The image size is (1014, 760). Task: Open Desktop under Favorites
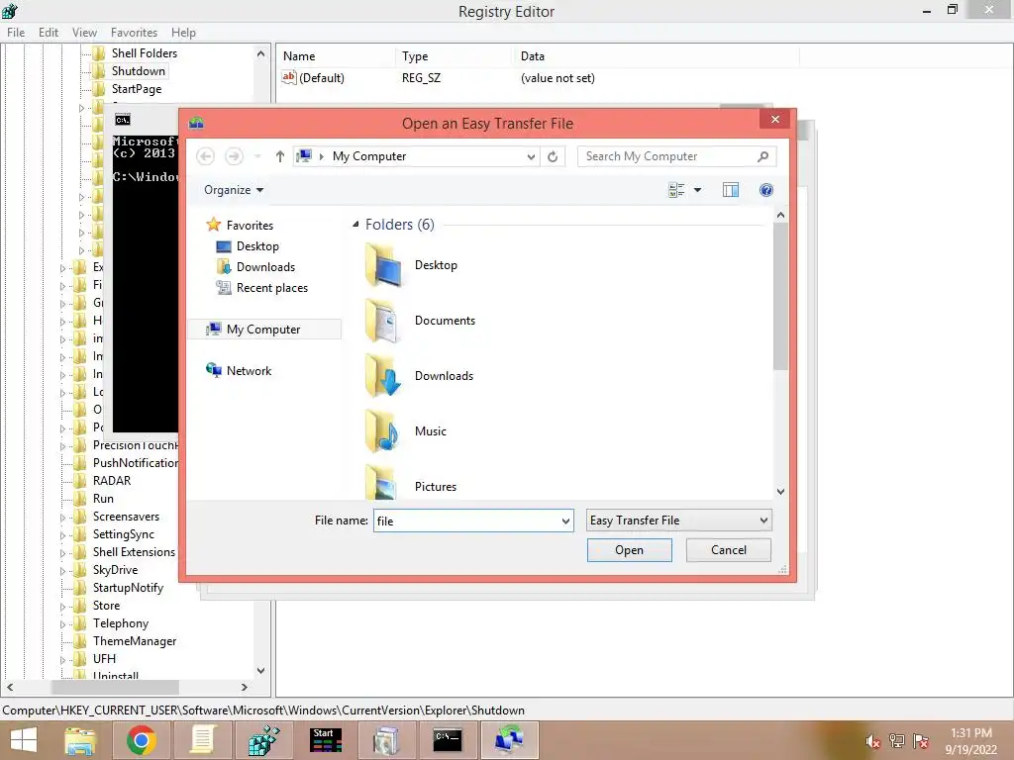click(257, 246)
